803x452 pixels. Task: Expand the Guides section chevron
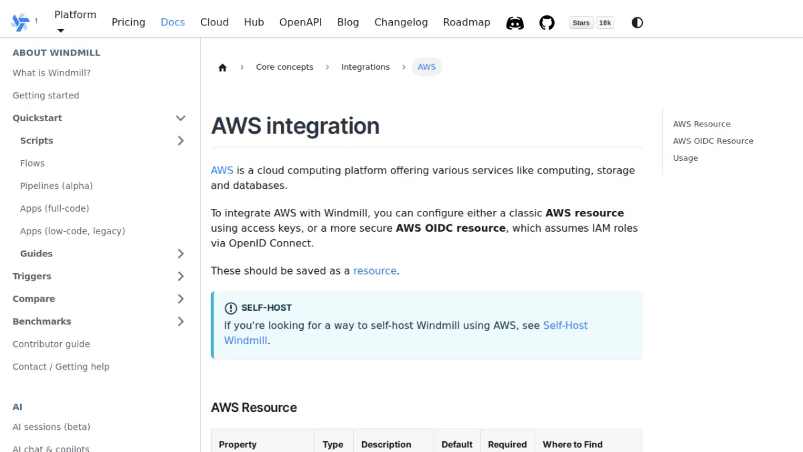(x=181, y=254)
